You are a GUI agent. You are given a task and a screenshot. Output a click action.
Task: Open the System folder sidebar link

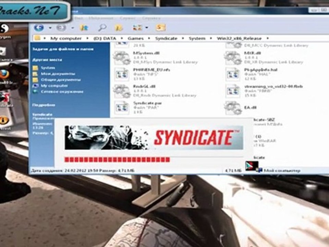point(48,68)
